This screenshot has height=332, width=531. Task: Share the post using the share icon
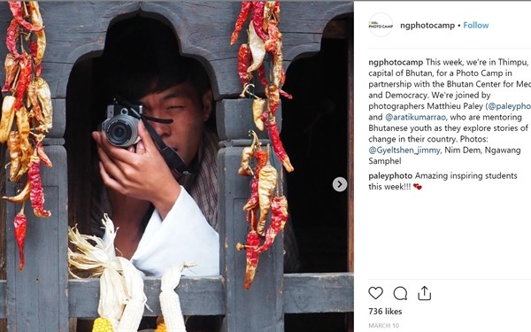coord(424,293)
